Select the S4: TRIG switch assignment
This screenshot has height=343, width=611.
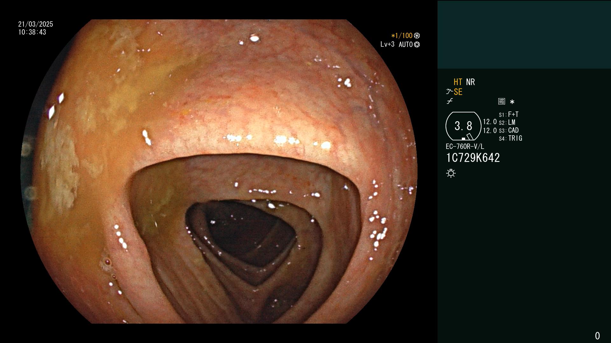click(511, 138)
